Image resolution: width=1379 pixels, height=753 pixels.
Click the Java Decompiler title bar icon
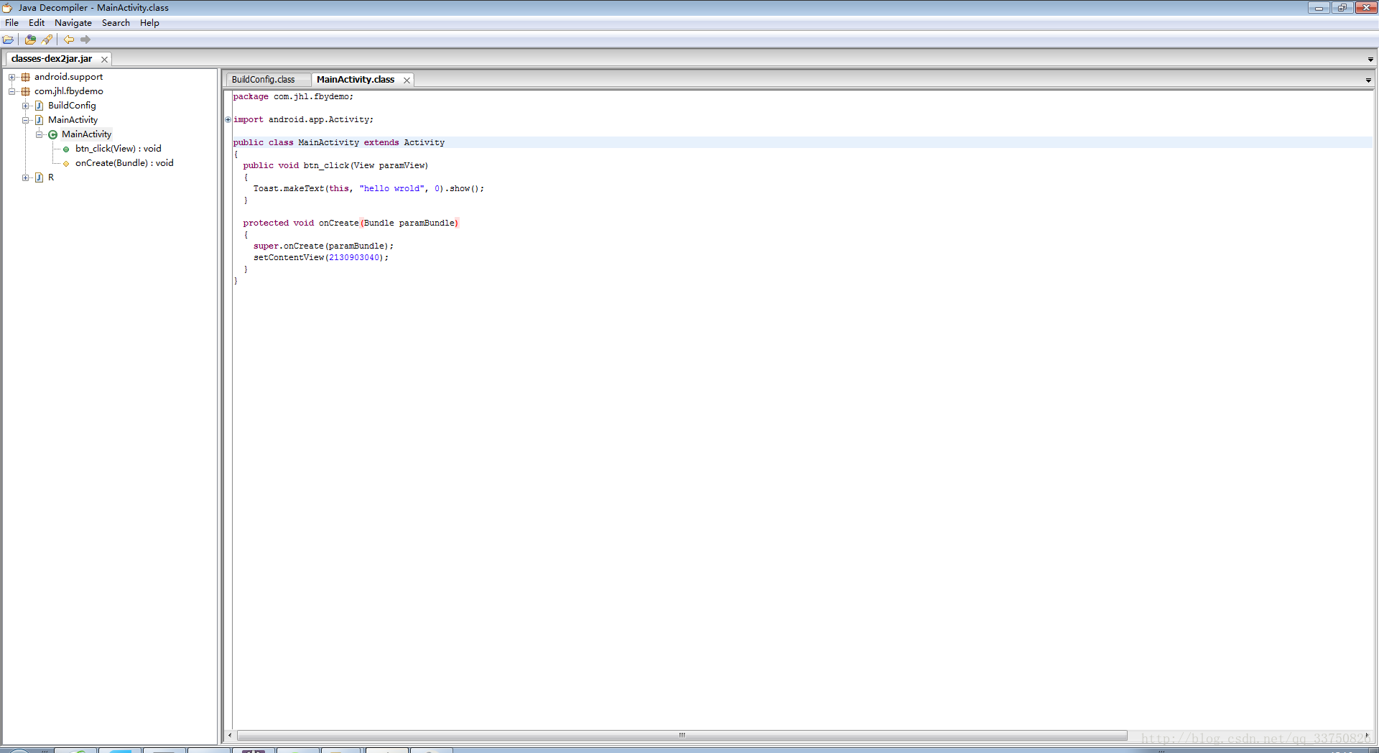pyautogui.click(x=8, y=8)
